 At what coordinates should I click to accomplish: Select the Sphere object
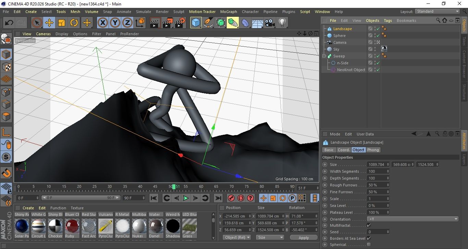coord(339,36)
